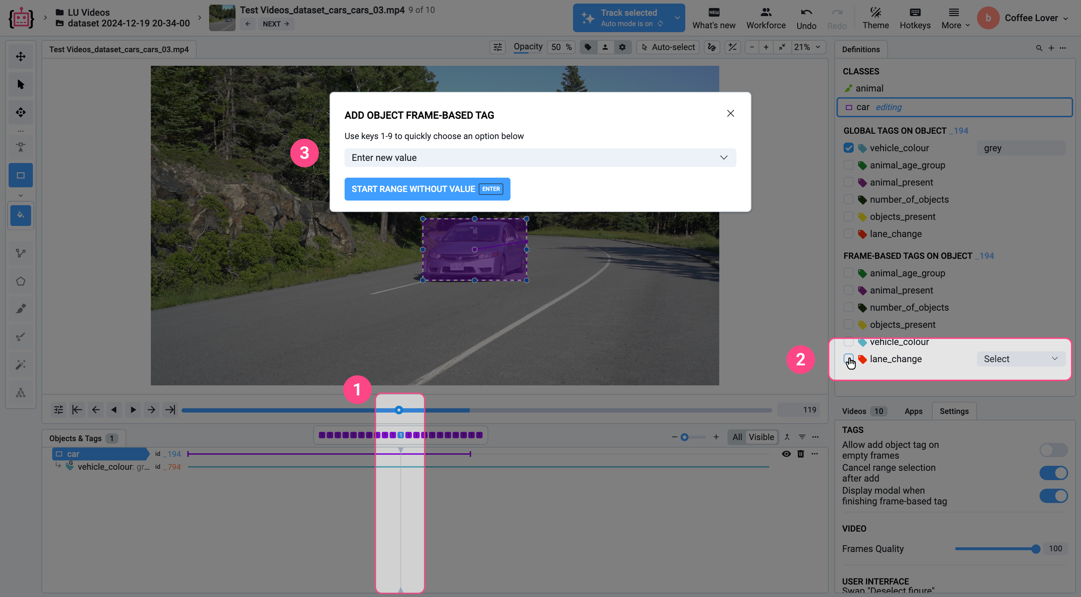1081x597 pixels.
Task: Play the video with the play button
Action: (x=133, y=410)
